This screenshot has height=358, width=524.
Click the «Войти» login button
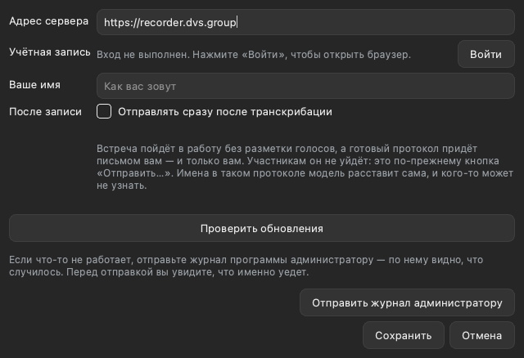pos(486,55)
